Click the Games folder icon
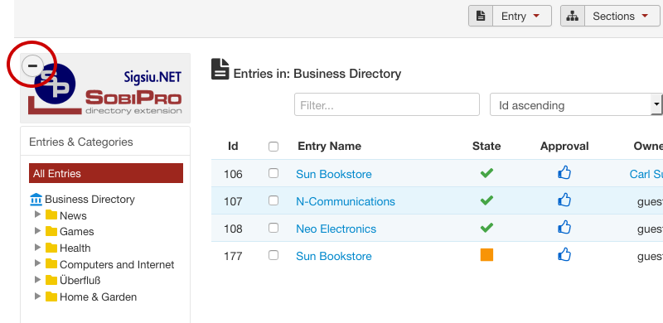This screenshot has width=663, height=323. click(x=51, y=231)
